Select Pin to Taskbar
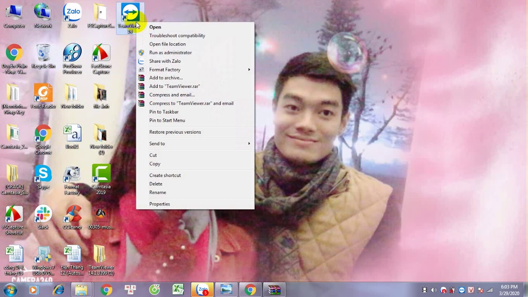The width and height of the screenshot is (528, 297). (195, 112)
